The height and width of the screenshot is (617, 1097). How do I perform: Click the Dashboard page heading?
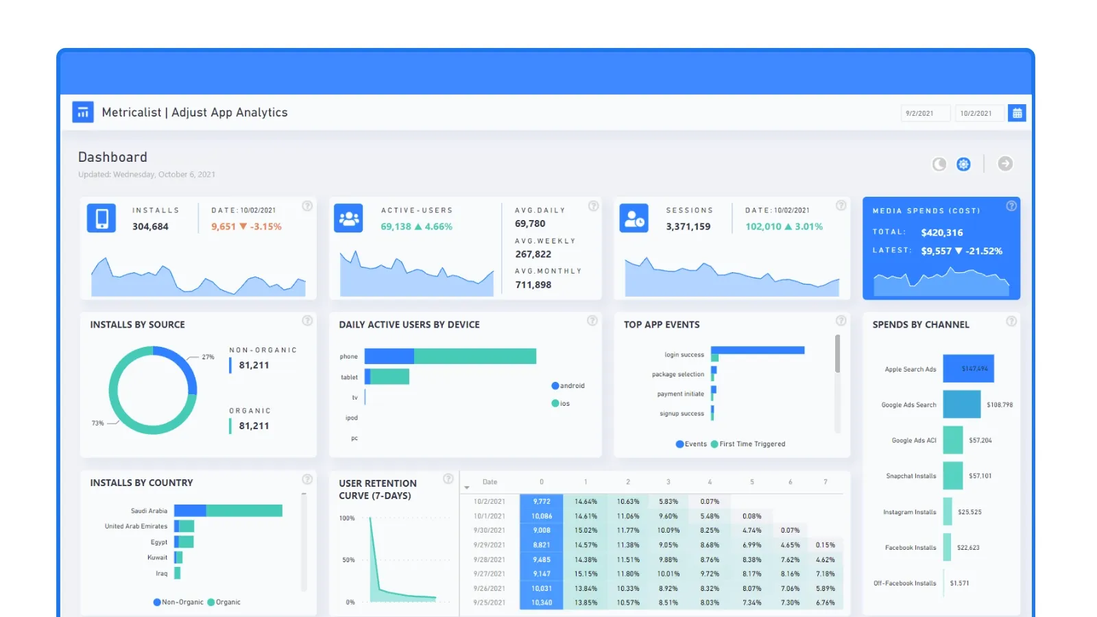[112, 157]
